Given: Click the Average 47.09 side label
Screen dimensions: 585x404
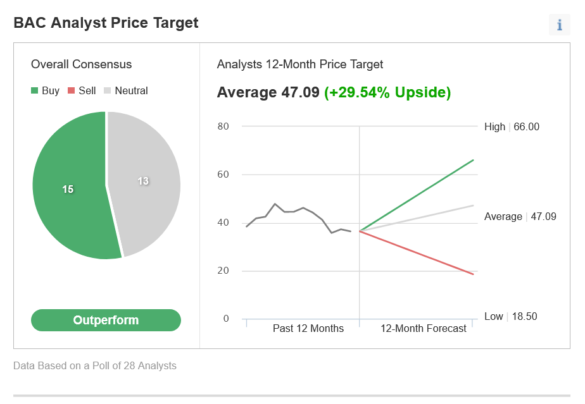Looking at the screenshot, I should [520, 216].
